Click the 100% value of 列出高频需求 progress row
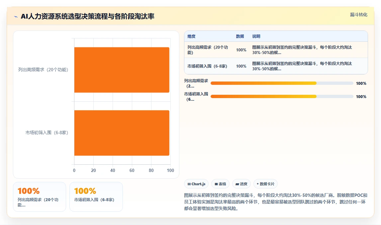 [361, 84]
